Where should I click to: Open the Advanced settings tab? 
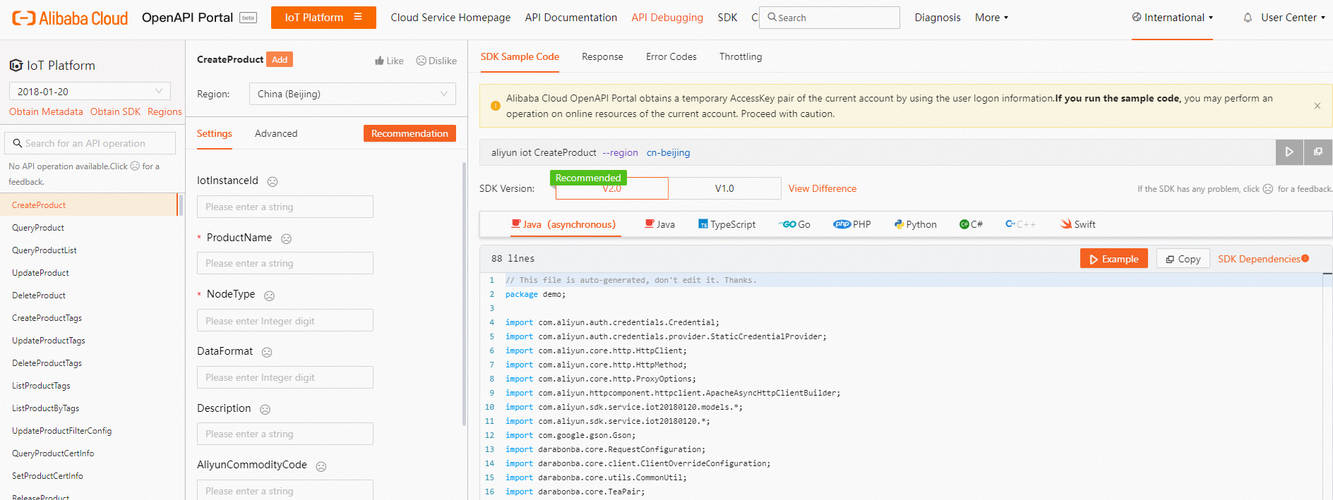click(276, 133)
